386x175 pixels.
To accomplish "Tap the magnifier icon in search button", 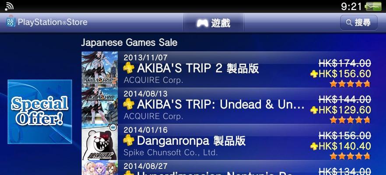I will (x=349, y=23).
